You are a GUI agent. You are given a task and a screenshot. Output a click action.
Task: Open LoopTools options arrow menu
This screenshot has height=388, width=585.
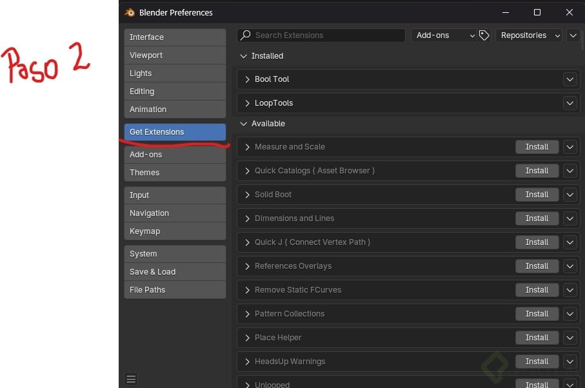570,103
